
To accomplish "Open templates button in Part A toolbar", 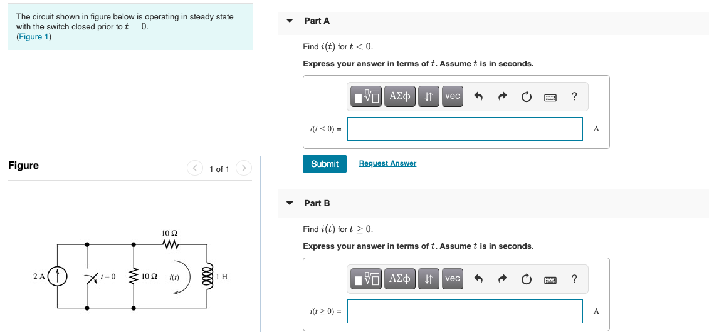I will 366,96.
